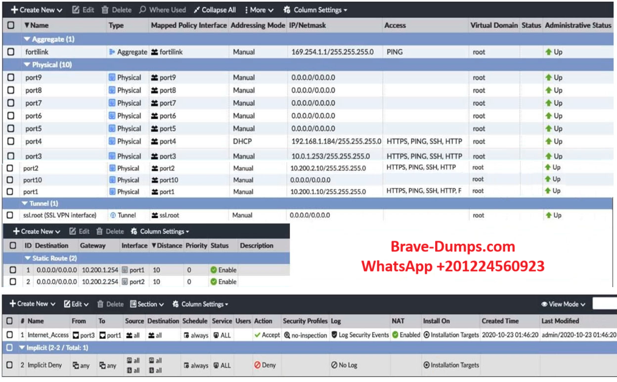This screenshot has height=382, width=617.
Task: Click the Log Security Events shield icon
Action: point(334,335)
